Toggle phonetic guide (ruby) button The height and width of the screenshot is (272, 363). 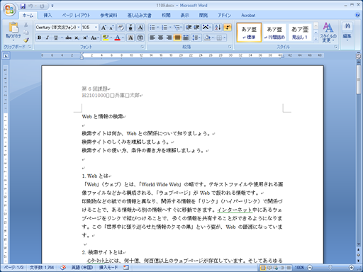(130, 28)
